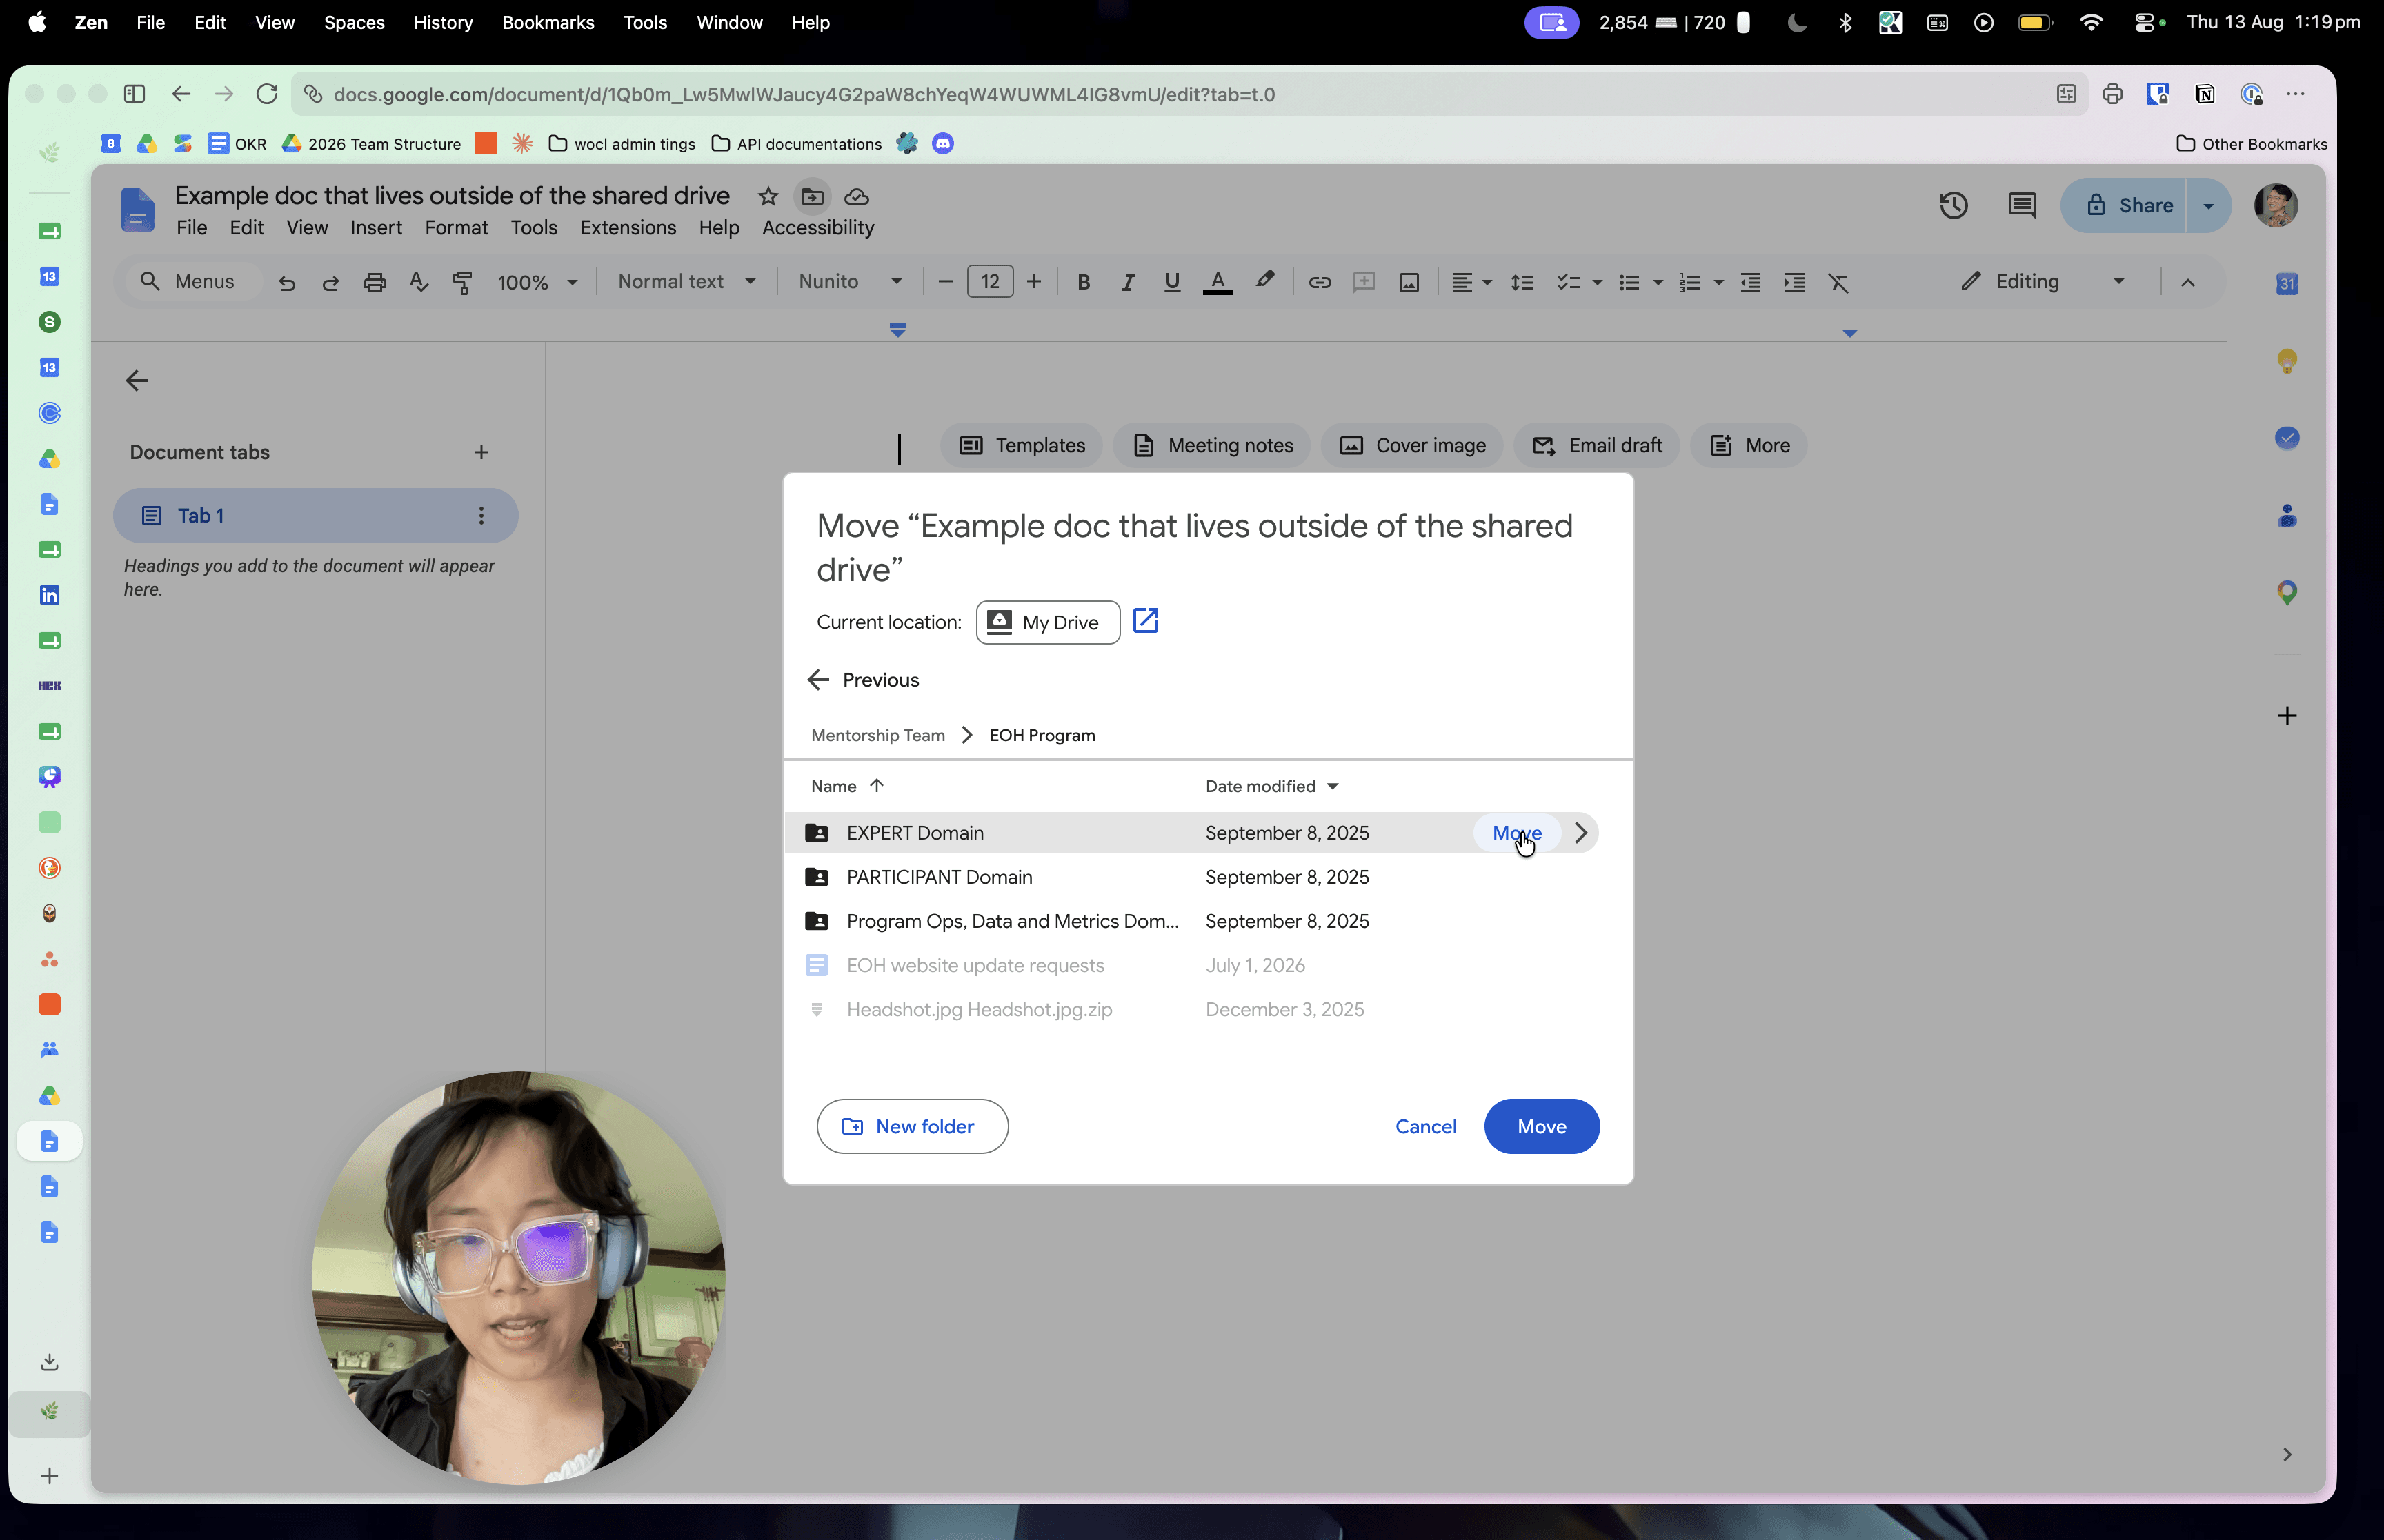
Task: Open current location in new tab icon
Action: [1146, 621]
